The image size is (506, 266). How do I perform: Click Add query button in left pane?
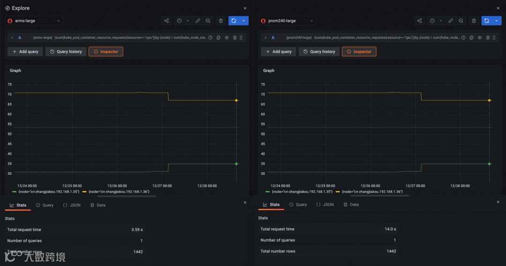click(25, 51)
